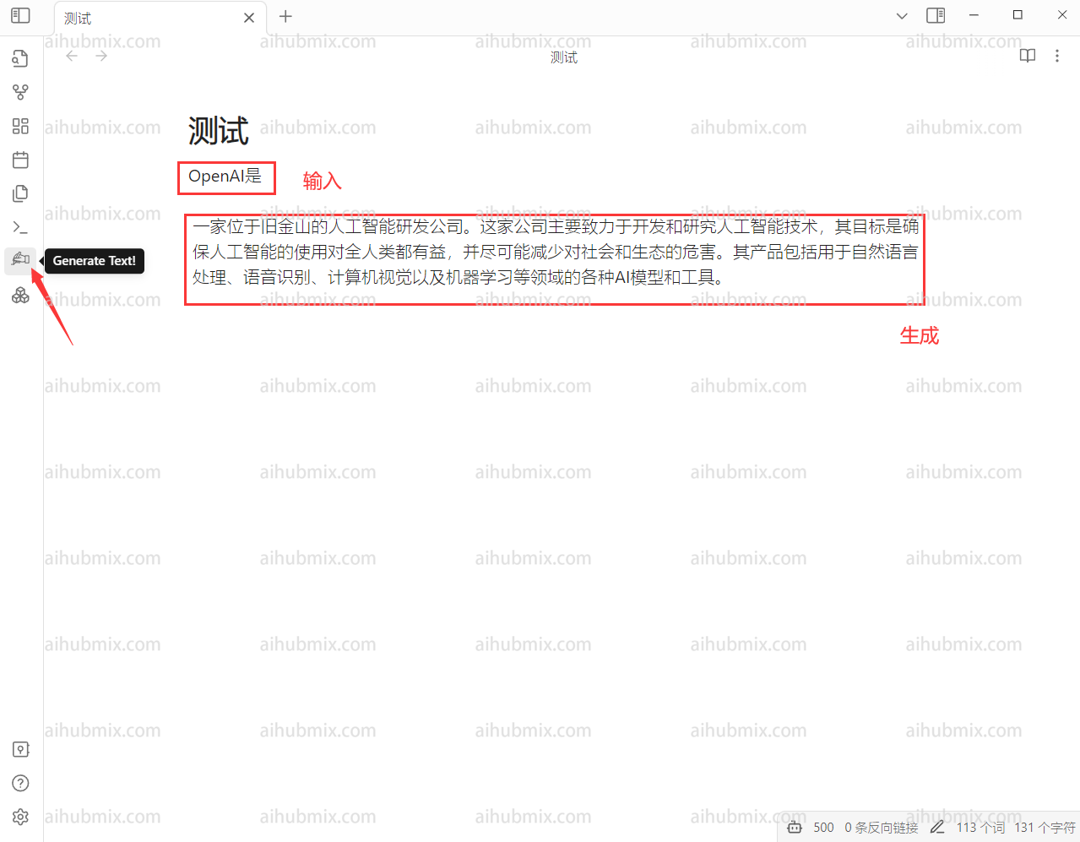Click the robot icon in status bar

click(x=795, y=828)
